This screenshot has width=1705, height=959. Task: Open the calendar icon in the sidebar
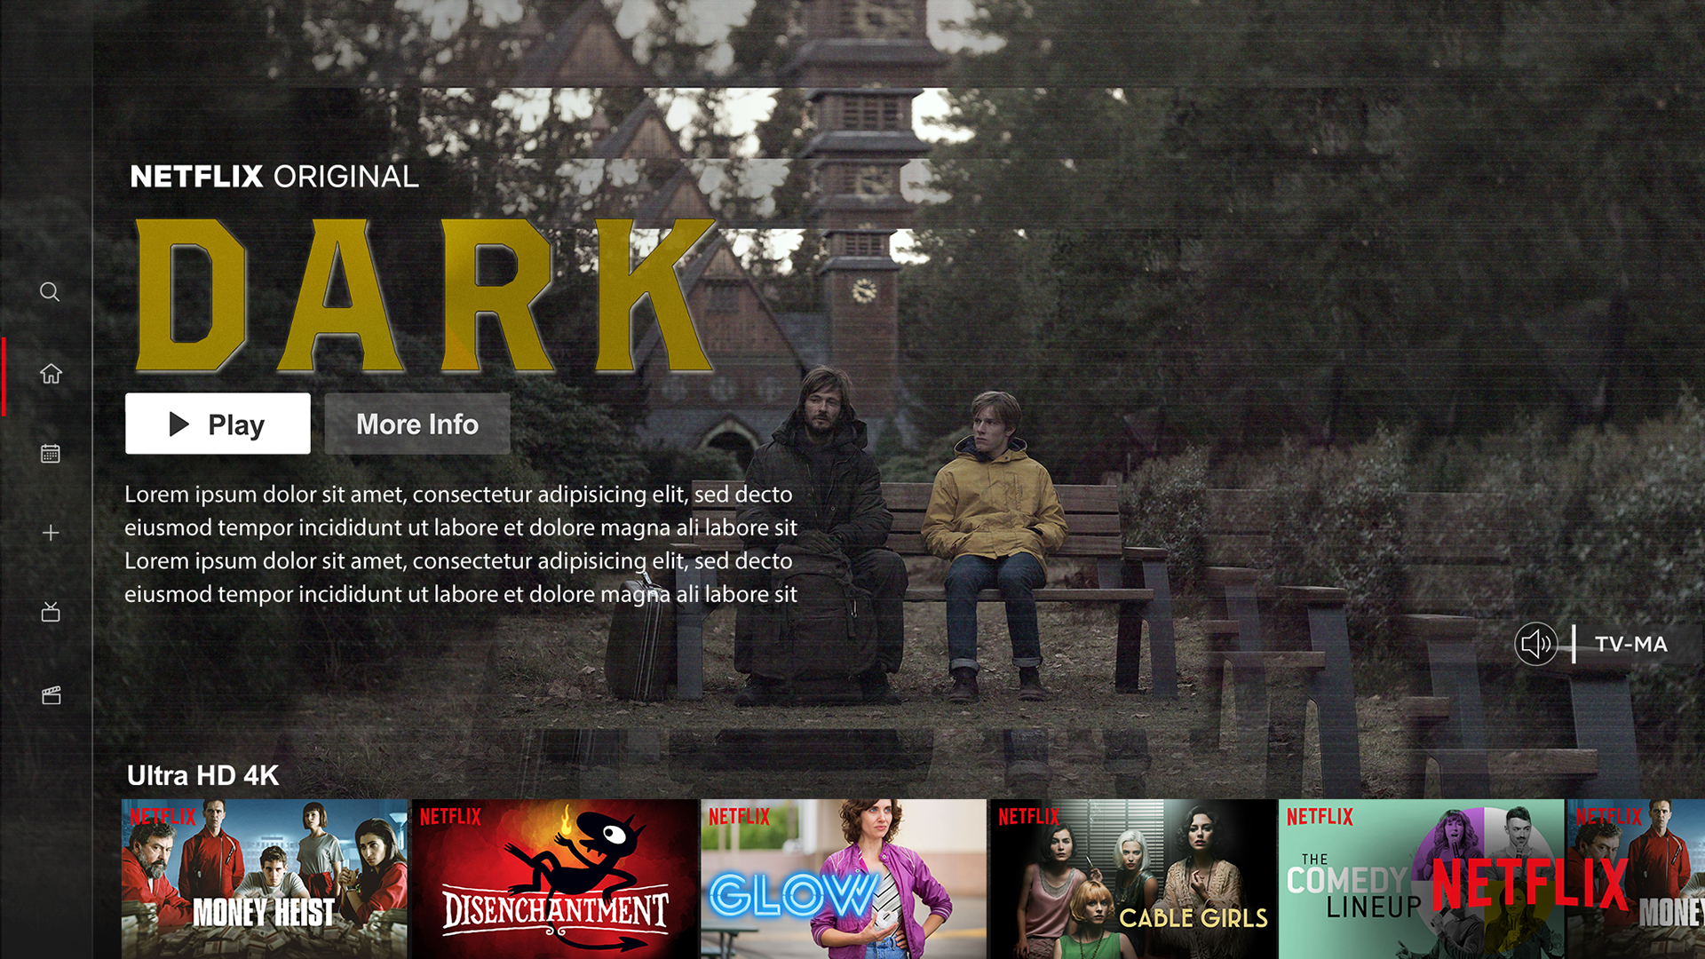(x=51, y=454)
